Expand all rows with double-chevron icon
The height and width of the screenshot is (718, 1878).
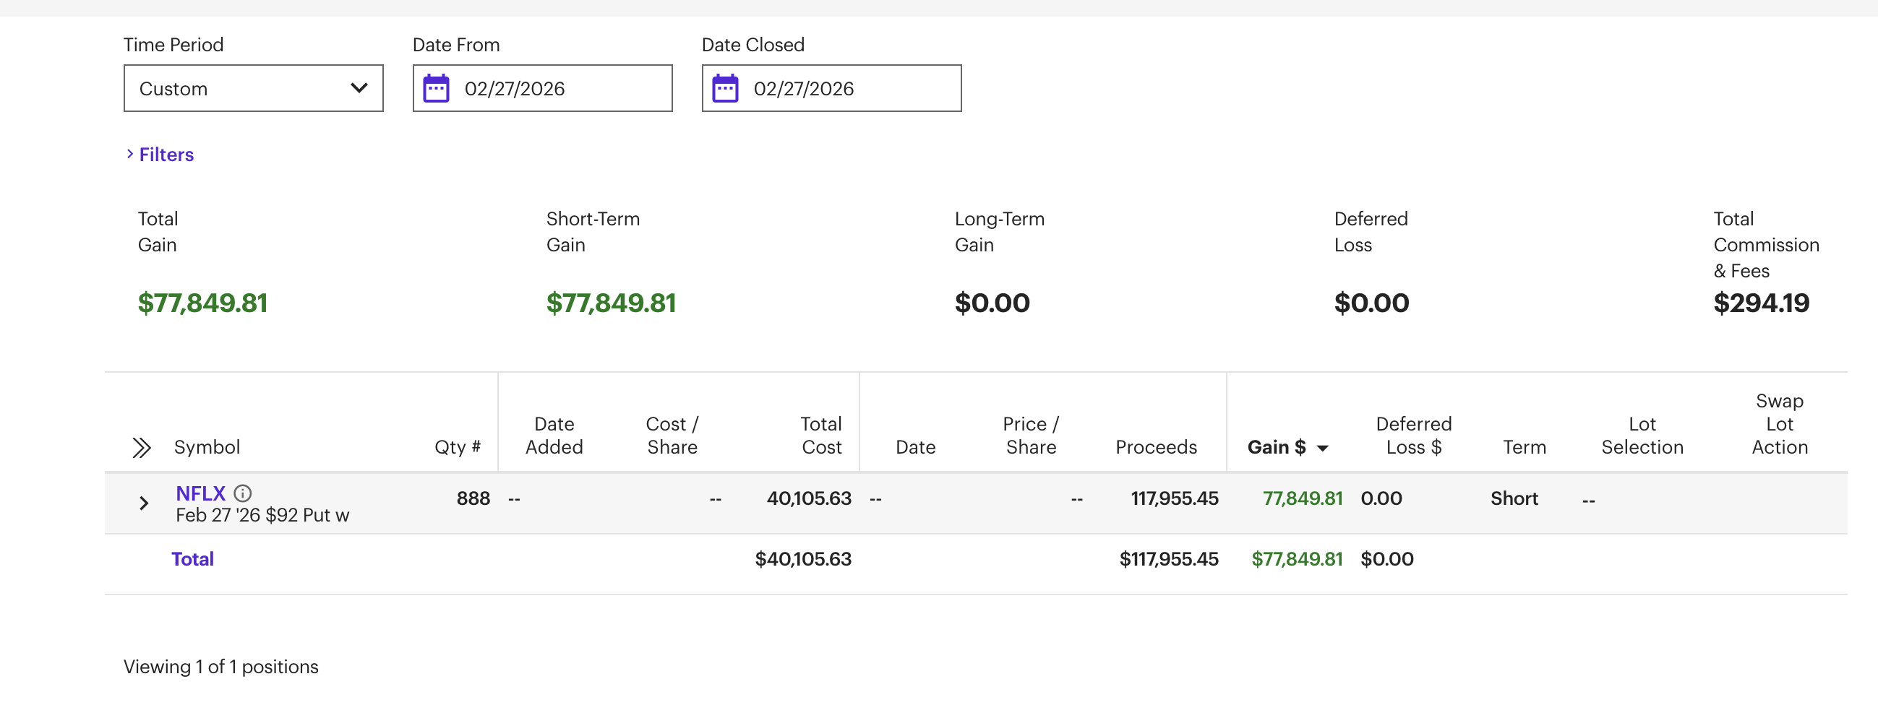click(x=142, y=447)
